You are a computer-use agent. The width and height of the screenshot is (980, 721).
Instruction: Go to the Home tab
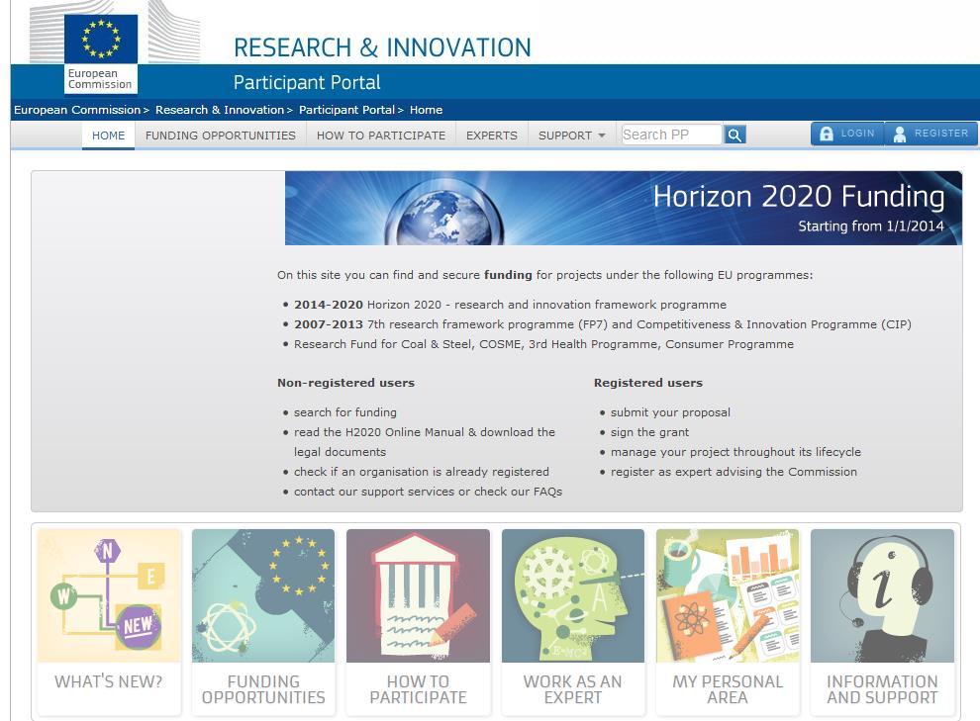(108, 135)
